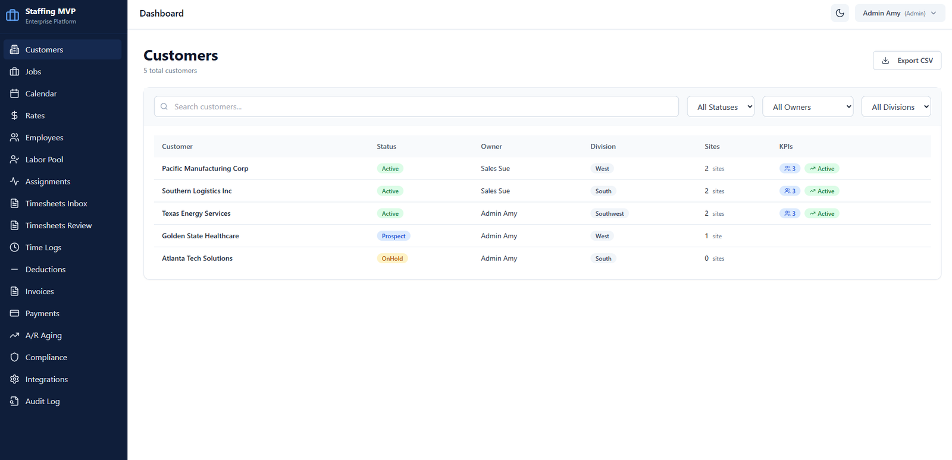This screenshot has height=460, width=952.
Task: Click the Audit Log scroll icon
Action: (15, 401)
